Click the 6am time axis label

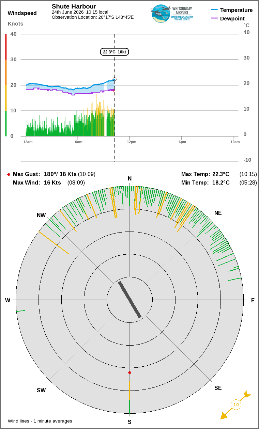pos(79,142)
